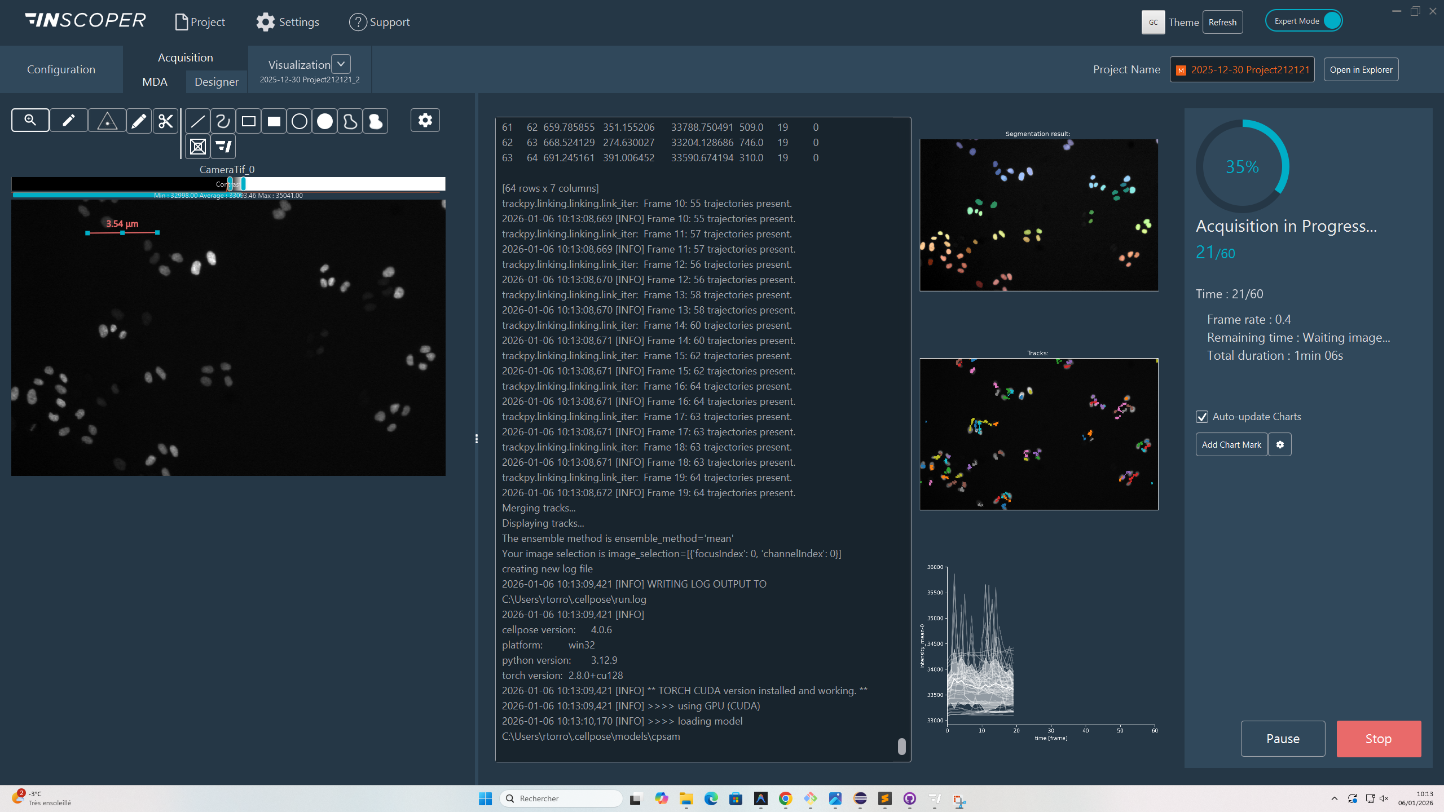
Task: Uncheck the Auto-update Charts checkbox
Action: [1202, 417]
